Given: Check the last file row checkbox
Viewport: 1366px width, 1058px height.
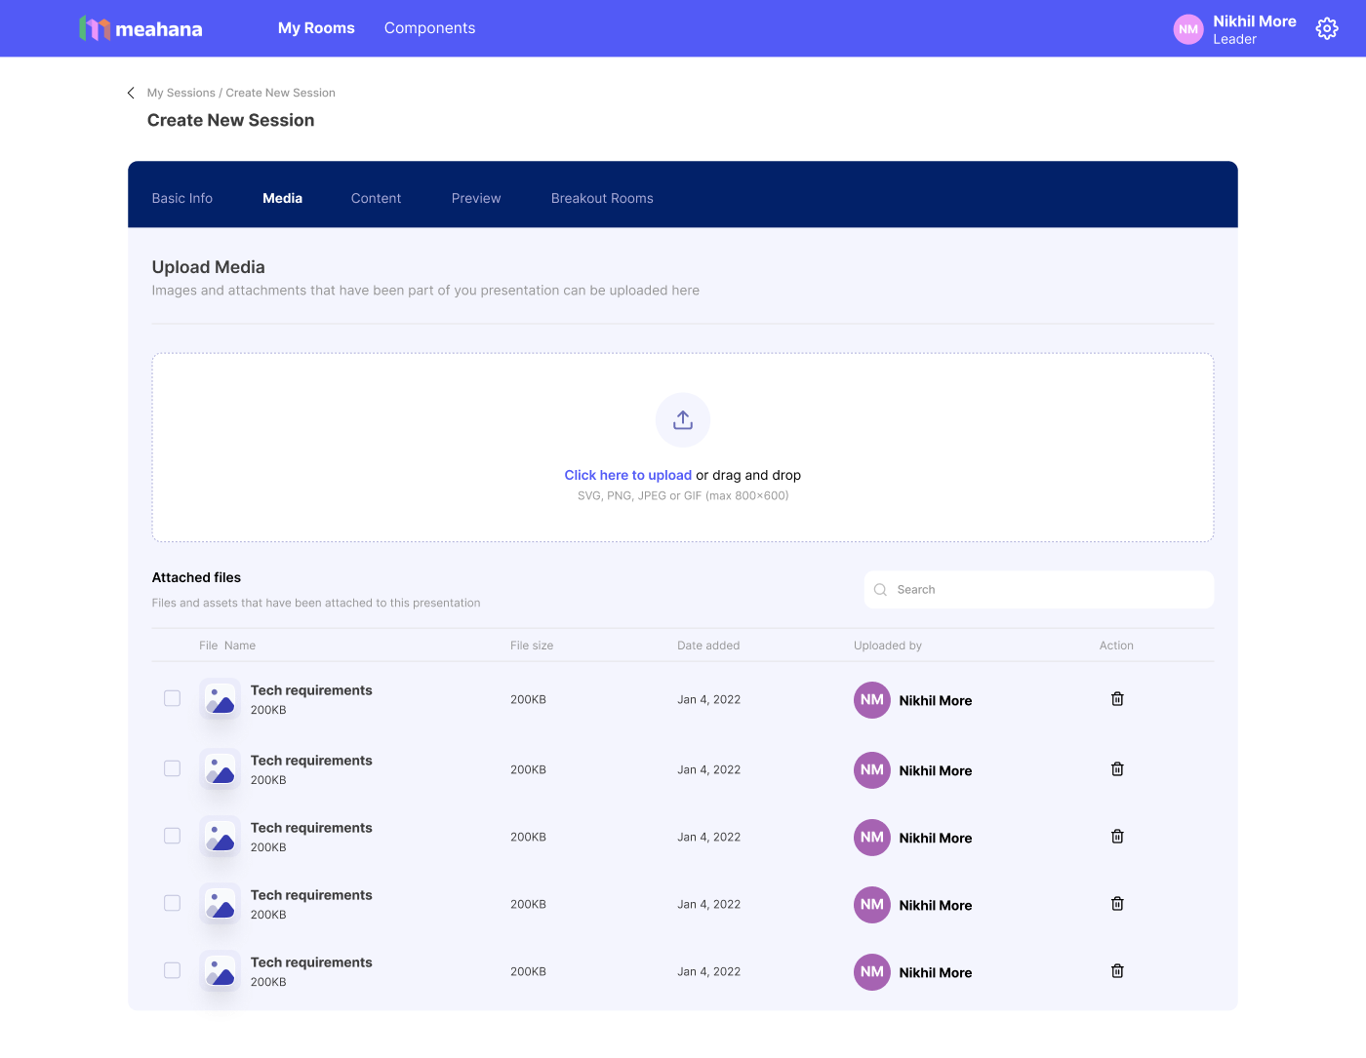Looking at the screenshot, I should click(x=173, y=970).
